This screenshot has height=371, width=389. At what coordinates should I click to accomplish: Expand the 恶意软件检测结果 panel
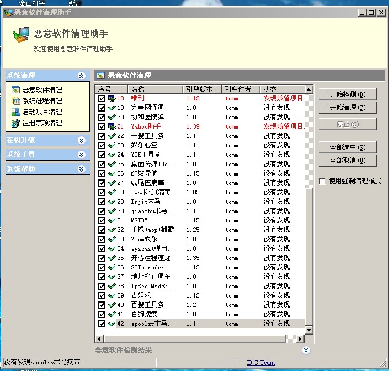(306, 350)
